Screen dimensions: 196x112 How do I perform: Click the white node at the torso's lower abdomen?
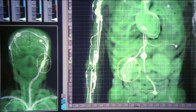(155, 93)
